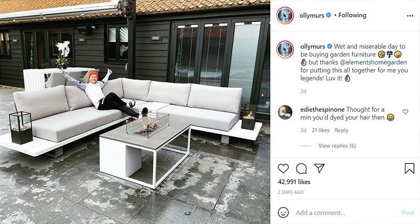The height and width of the screenshot is (224, 420).
Task: Click the verified badge next to ollymurs header
Action: click(329, 15)
